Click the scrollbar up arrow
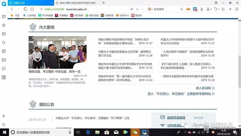241x136 pixels. 240,20
